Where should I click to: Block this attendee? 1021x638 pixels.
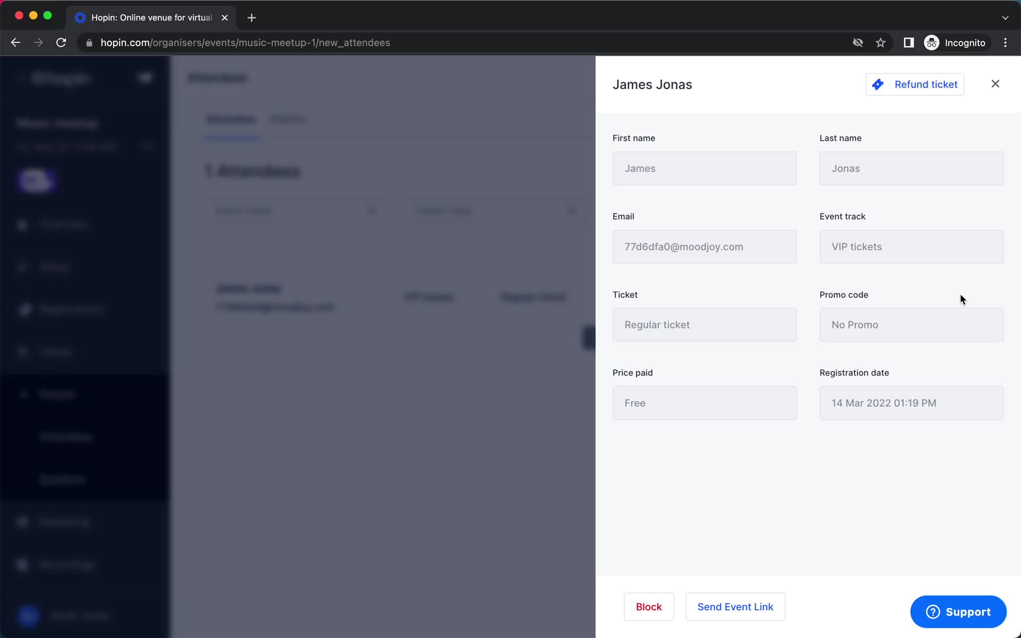[x=649, y=607]
